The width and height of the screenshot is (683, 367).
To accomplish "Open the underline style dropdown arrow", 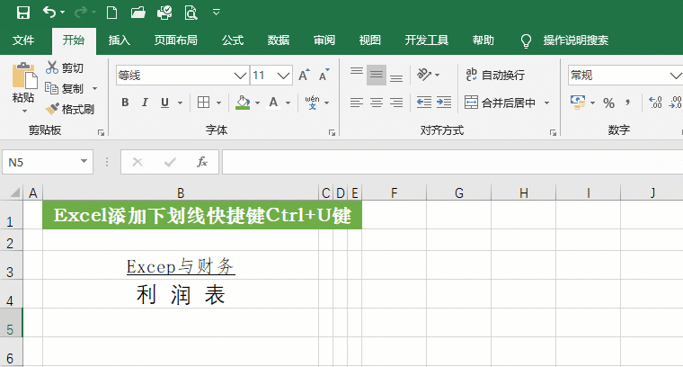I will (180, 103).
